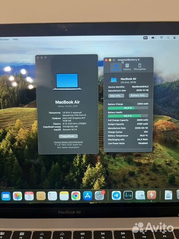This screenshot has height=239, width=179.
Task: Click the battery status icon in menu bar
Action: pos(153,38)
